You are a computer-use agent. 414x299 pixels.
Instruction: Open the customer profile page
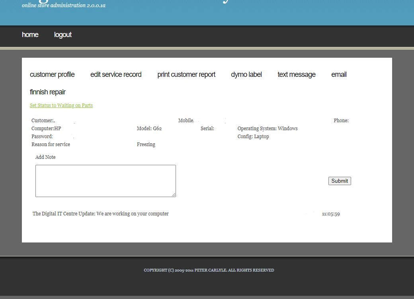tap(52, 75)
